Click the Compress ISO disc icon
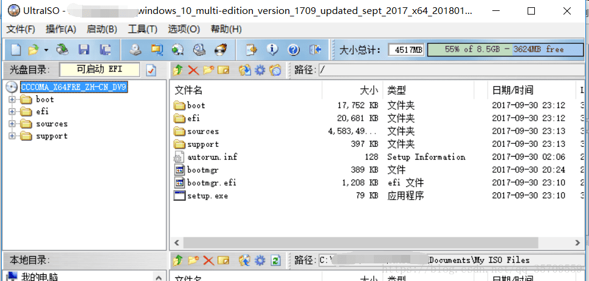The image size is (589, 281). tap(177, 49)
